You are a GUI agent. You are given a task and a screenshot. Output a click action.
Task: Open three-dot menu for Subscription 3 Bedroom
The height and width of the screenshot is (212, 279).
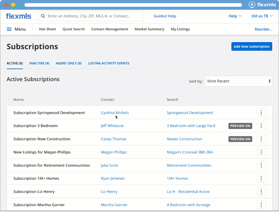coord(261,126)
